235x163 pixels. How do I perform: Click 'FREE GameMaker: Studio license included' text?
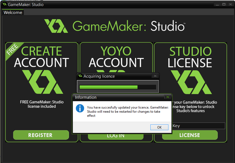point(42,104)
